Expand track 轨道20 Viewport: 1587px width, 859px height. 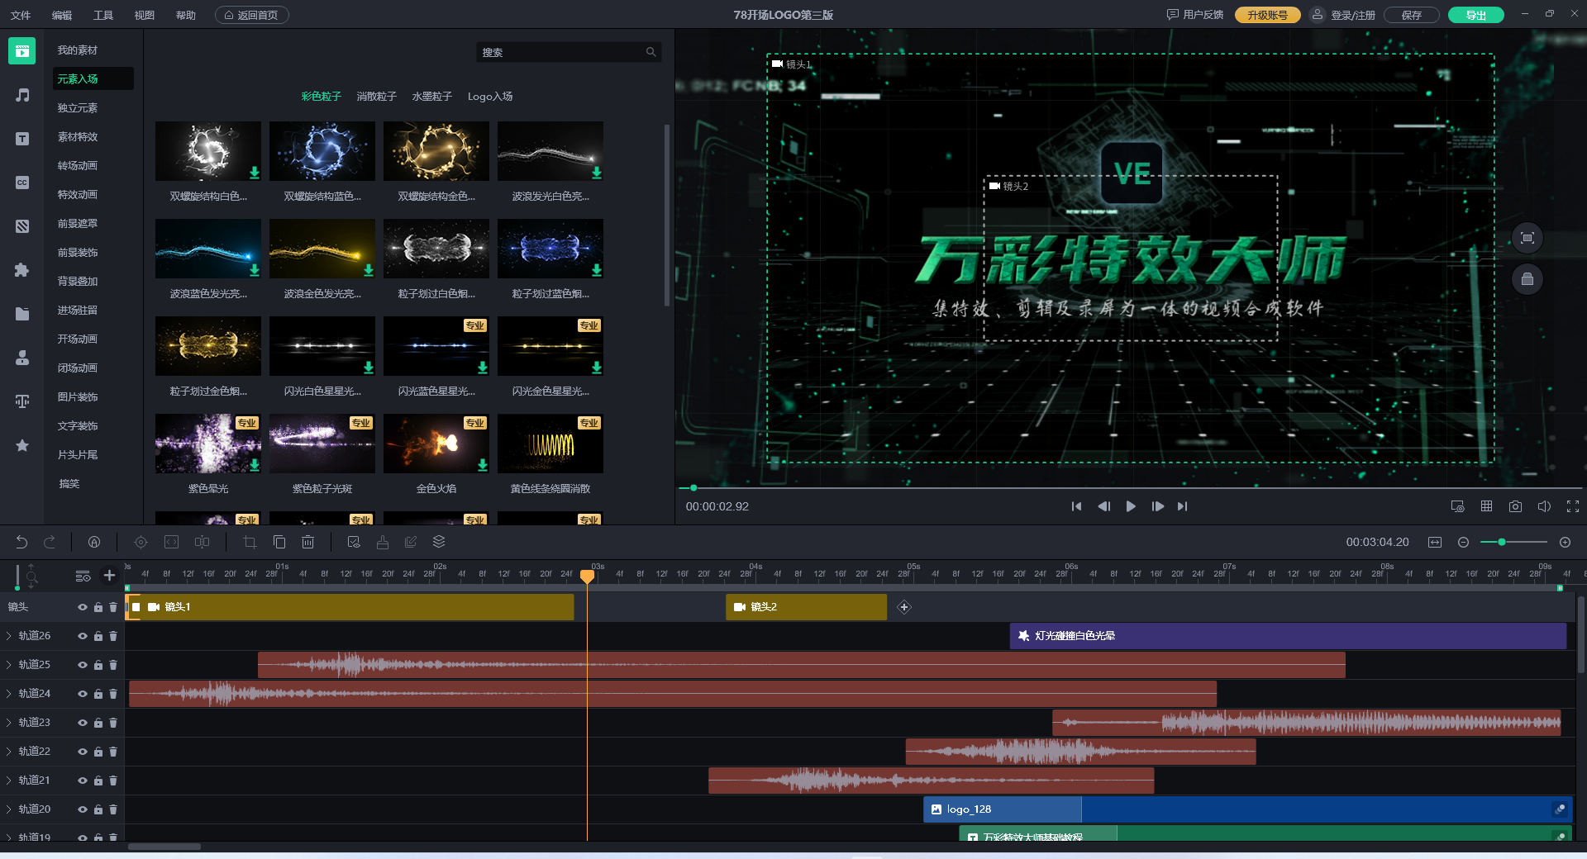click(9, 809)
